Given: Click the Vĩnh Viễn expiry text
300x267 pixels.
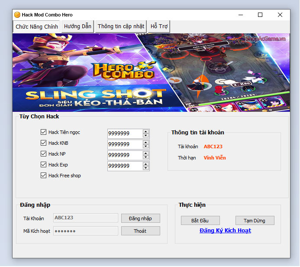Looking at the screenshot, I should [215, 158].
